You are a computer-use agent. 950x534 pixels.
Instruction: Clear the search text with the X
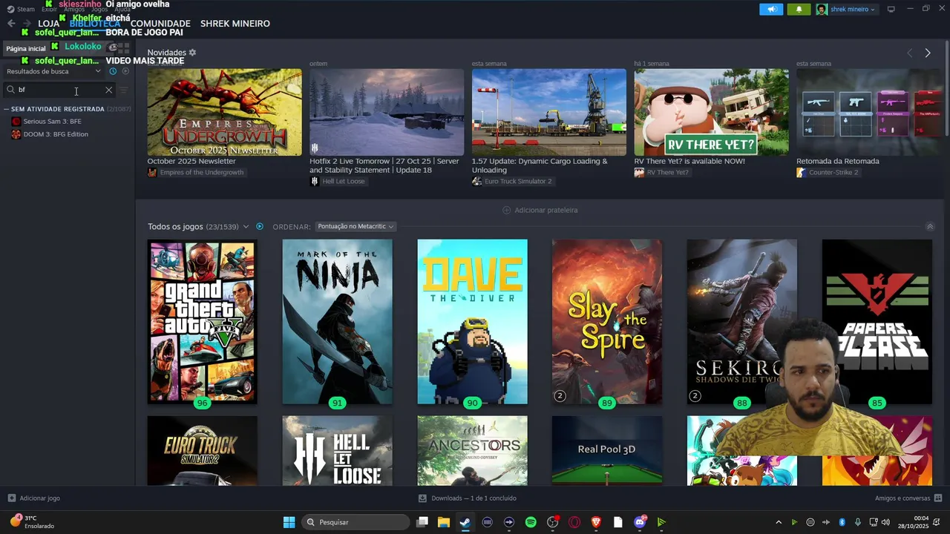click(x=108, y=90)
